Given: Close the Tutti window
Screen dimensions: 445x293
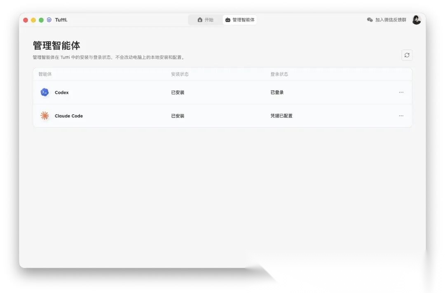Looking at the screenshot, I should 26,20.
